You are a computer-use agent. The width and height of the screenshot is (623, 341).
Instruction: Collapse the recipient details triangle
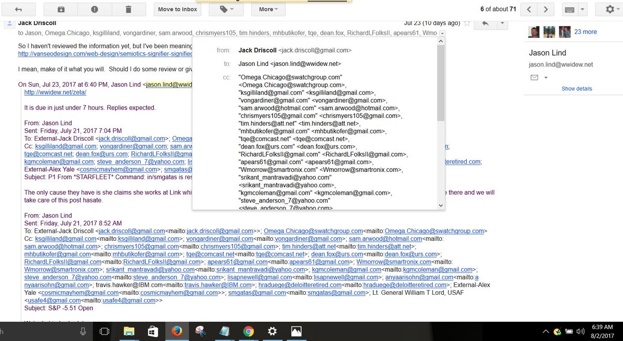point(442,33)
